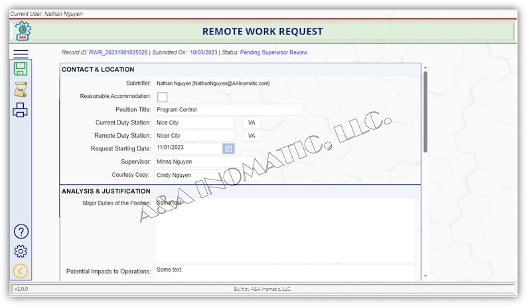Image resolution: width=527 pixels, height=306 pixels.
Task: Click the Supervisor field
Action: (x=208, y=162)
